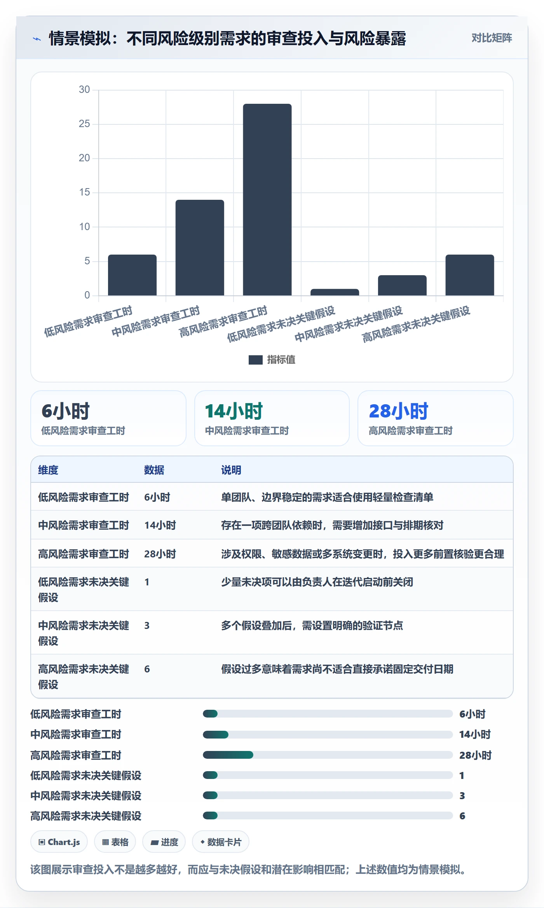
Task: Select table cell 14小时
Action: 160,525
